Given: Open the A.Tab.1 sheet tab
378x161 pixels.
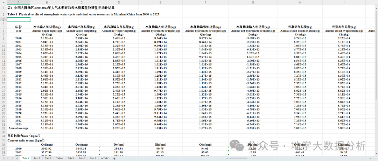Looking at the screenshot, I should pyautogui.click(x=105, y=158).
